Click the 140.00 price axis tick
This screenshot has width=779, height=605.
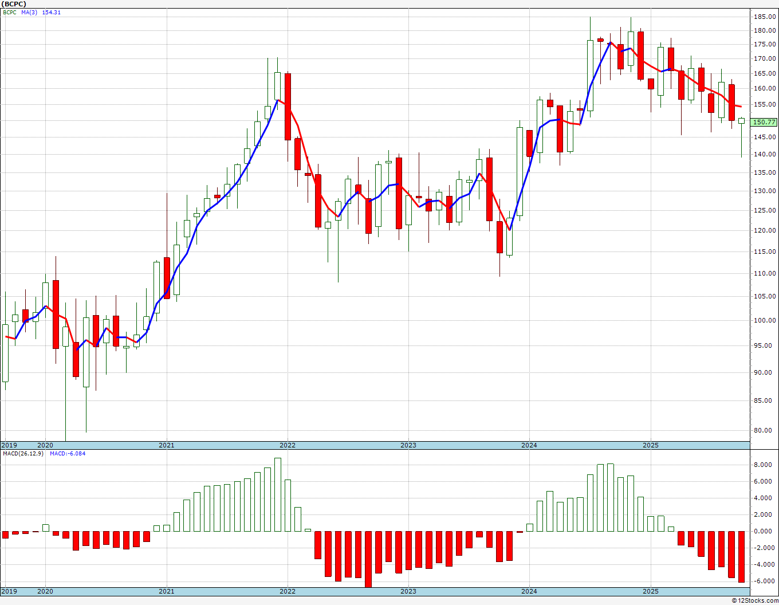(765, 154)
